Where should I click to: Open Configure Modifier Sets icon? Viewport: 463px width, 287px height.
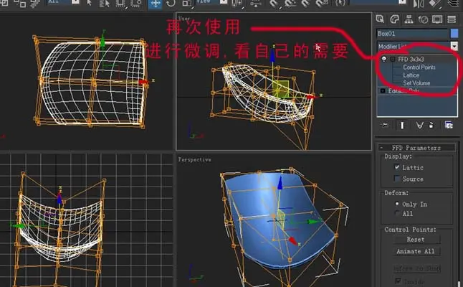click(449, 125)
